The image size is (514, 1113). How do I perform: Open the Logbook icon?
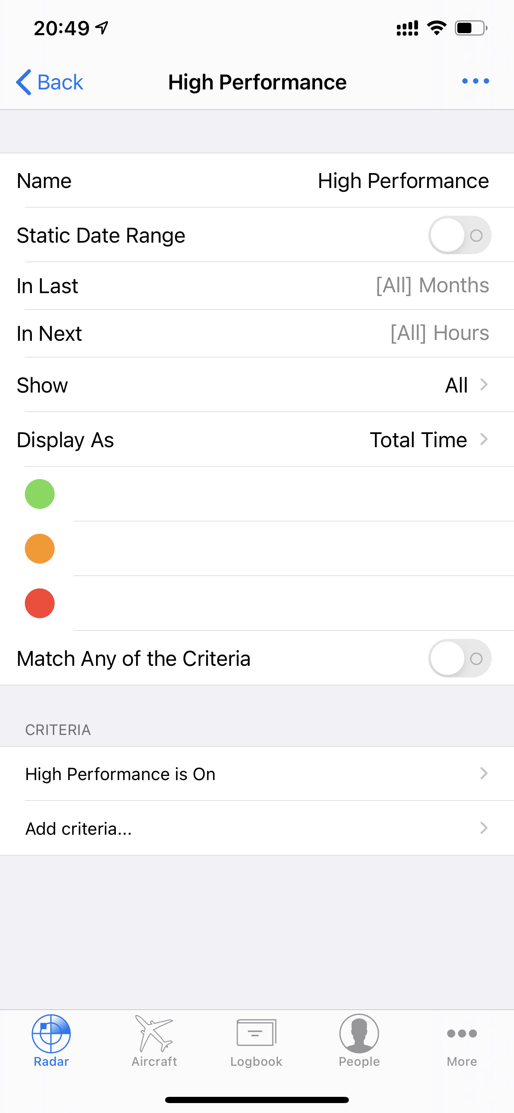click(x=257, y=1033)
